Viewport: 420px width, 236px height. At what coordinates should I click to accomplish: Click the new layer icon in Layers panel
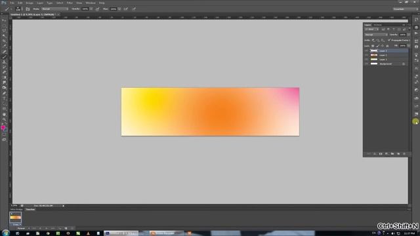pos(398,154)
